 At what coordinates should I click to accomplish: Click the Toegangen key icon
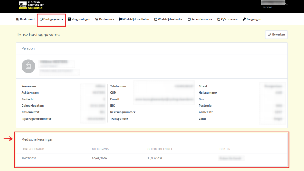pos(244,19)
